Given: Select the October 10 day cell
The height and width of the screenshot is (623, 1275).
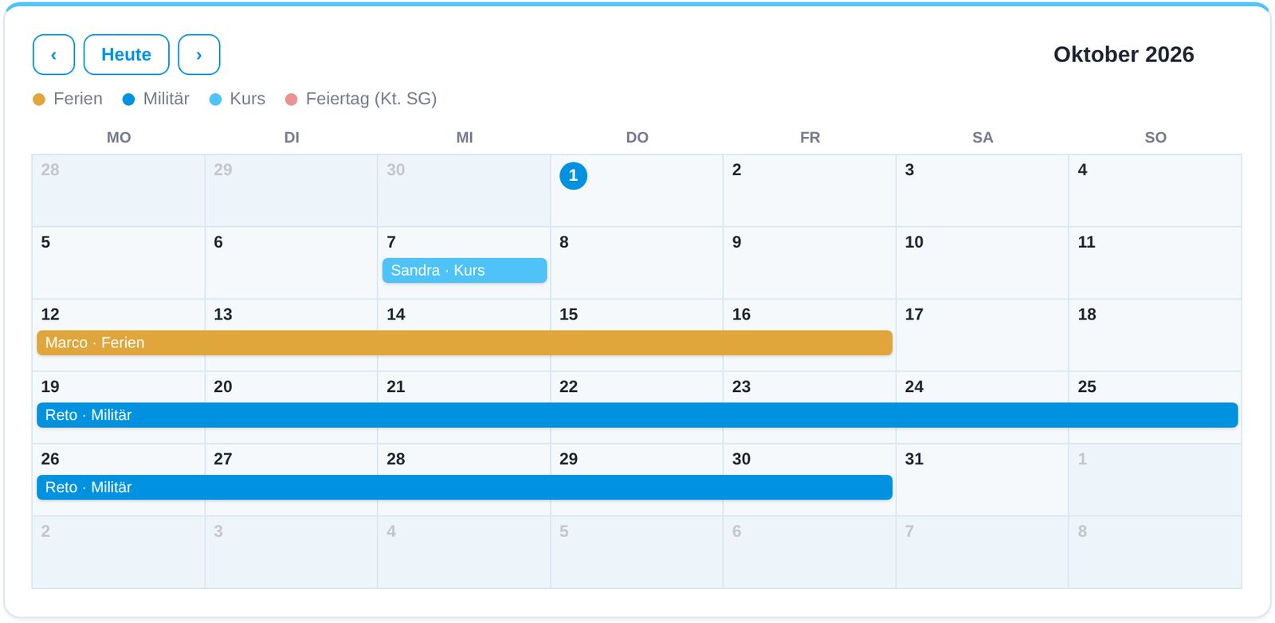Looking at the screenshot, I should [x=983, y=263].
